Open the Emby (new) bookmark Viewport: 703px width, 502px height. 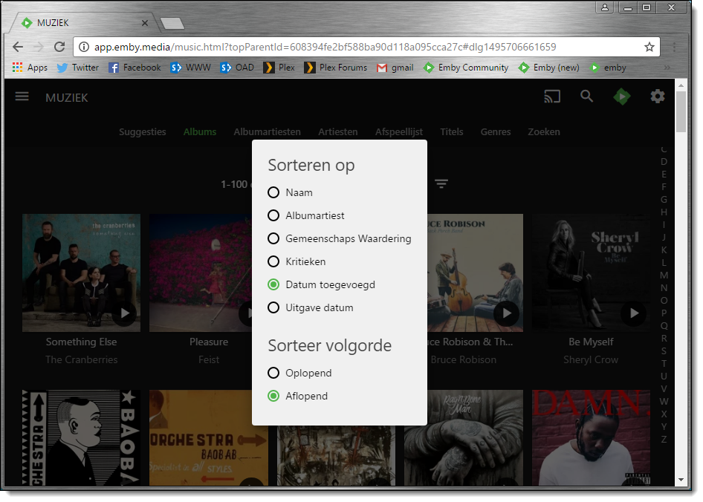(x=548, y=68)
